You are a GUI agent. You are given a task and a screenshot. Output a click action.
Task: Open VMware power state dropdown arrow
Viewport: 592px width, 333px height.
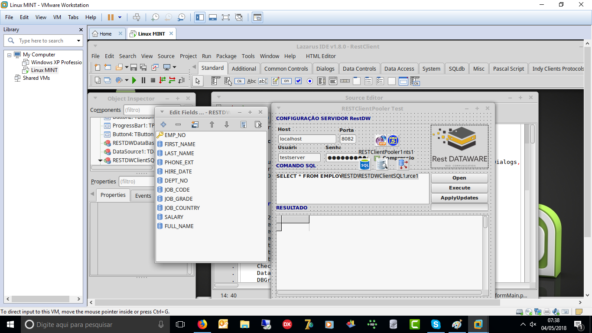(120, 17)
